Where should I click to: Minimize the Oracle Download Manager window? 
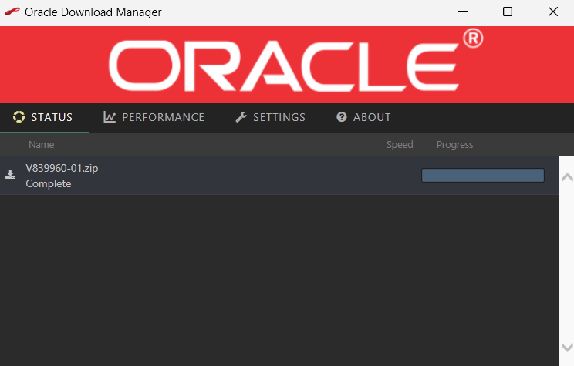(x=463, y=12)
